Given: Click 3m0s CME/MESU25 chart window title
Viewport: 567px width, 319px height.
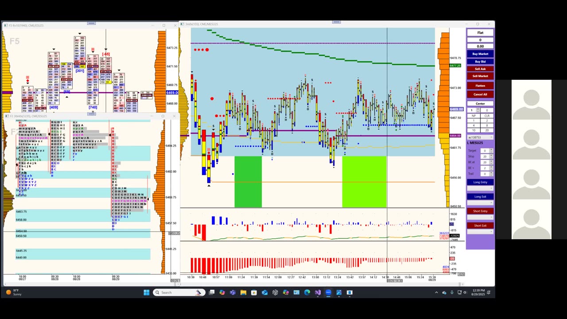Looking at the screenshot, I should tap(202, 24).
